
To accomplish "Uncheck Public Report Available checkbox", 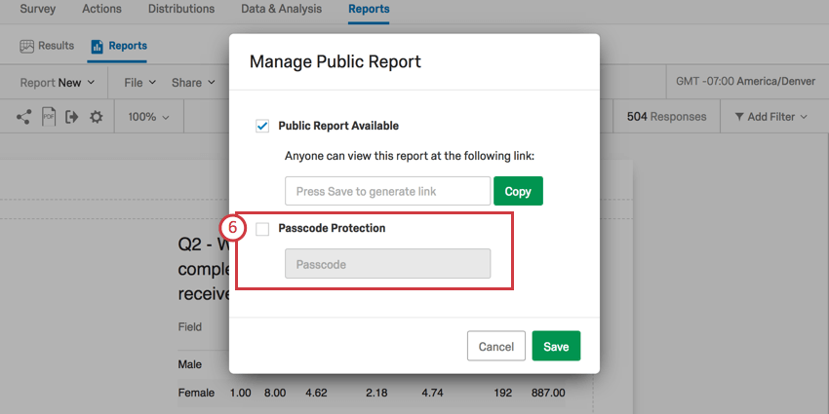I will click(x=262, y=126).
